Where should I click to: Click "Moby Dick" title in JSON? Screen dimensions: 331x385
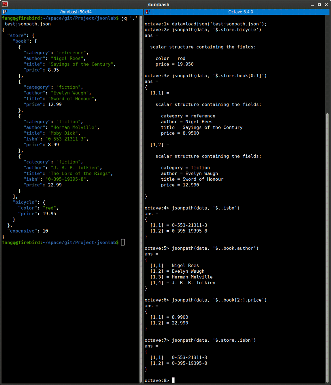(63, 133)
